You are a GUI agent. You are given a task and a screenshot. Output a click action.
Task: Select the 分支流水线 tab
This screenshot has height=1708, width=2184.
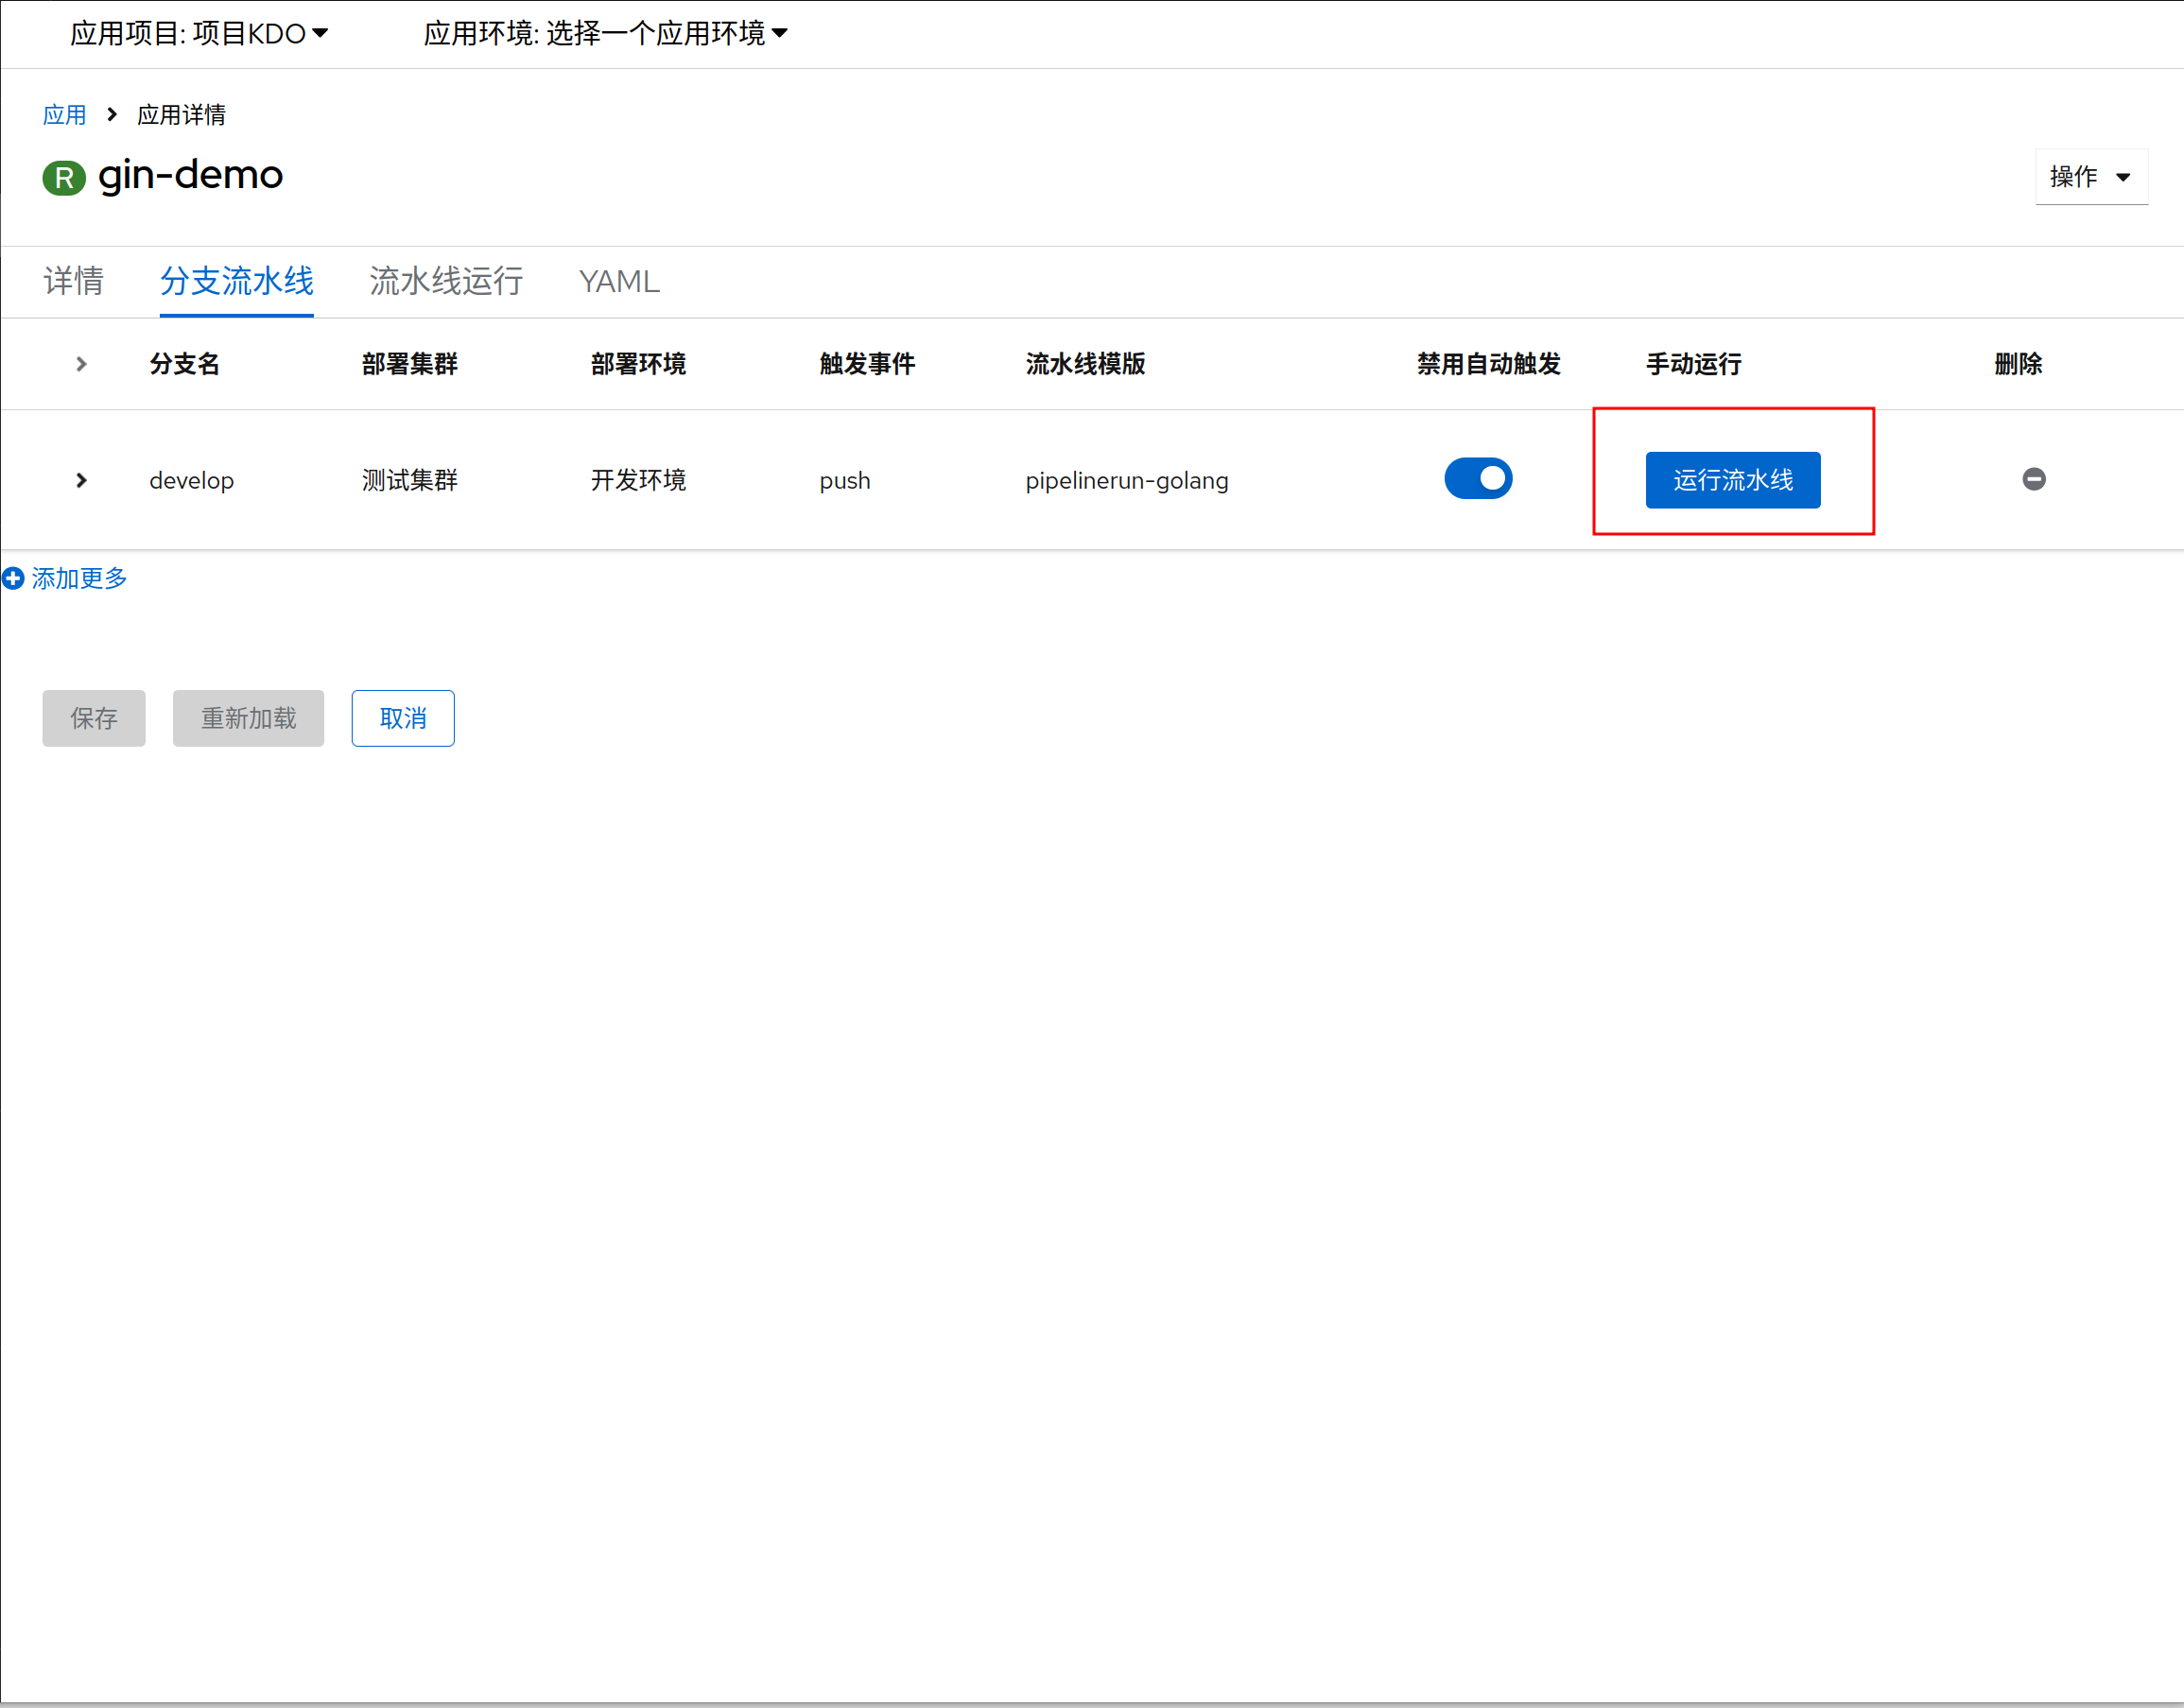click(237, 281)
